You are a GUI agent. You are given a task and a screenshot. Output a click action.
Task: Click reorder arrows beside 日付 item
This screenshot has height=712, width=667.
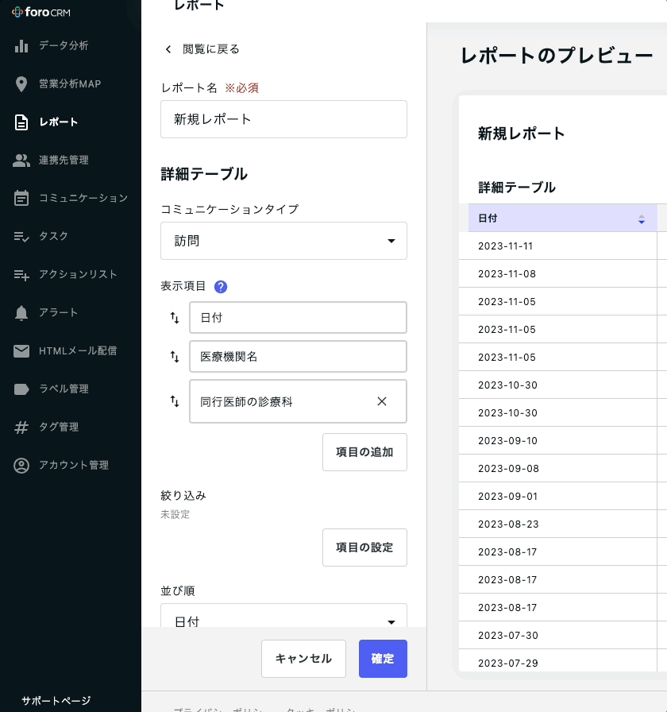175,317
